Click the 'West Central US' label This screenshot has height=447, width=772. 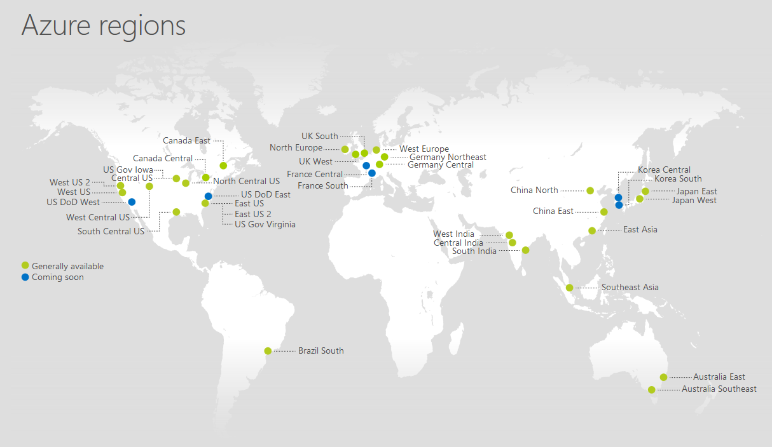tap(98, 218)
